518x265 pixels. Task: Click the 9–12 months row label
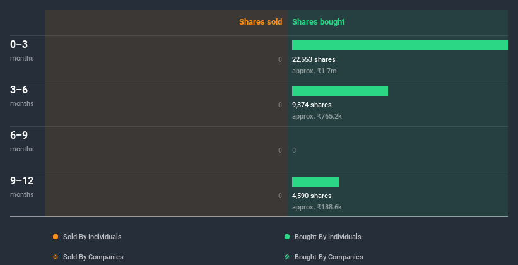click(22, 187)
